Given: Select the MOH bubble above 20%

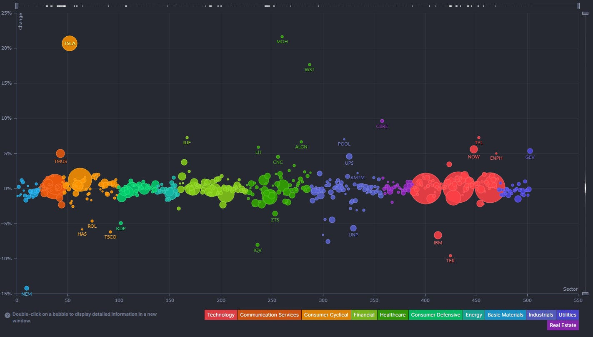Looking at the screenshot, I should (282, 37).
